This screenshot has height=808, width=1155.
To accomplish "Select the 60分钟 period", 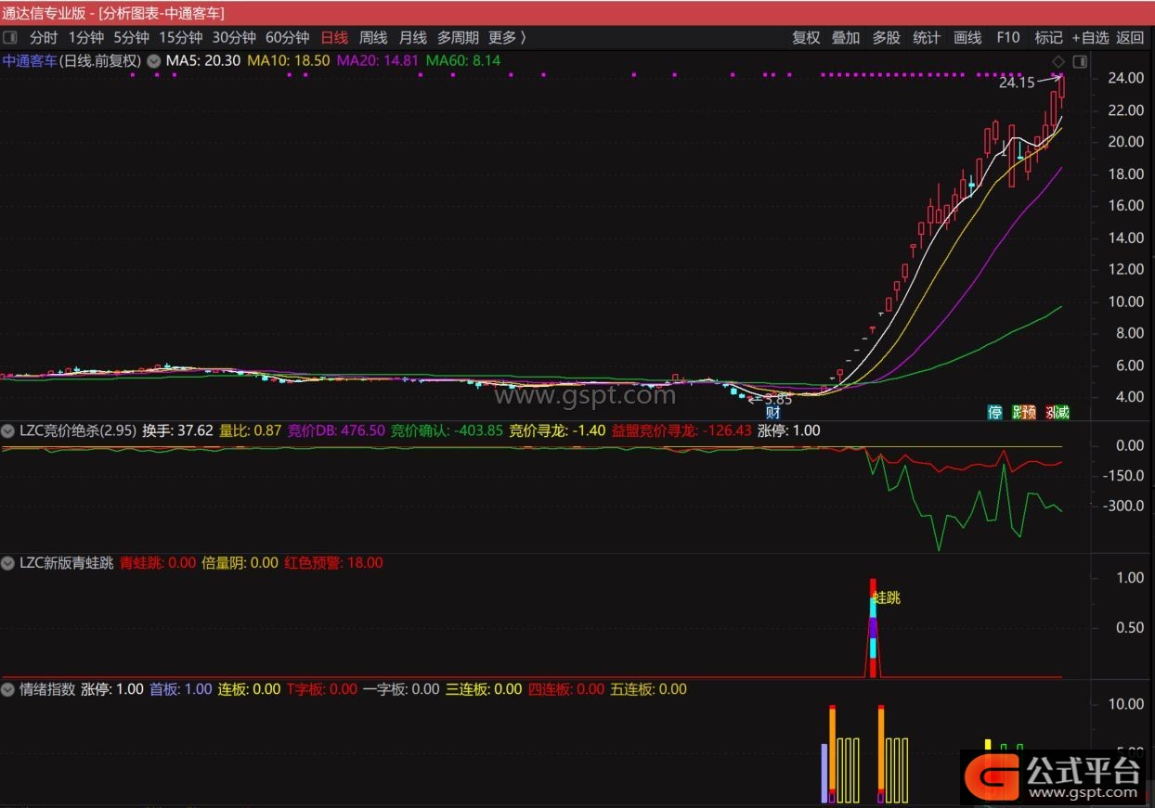I will point(287,38).
